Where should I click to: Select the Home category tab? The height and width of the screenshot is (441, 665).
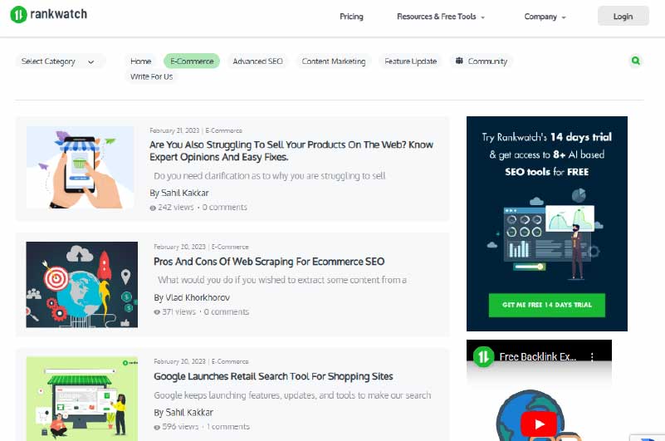coord(141,61)
